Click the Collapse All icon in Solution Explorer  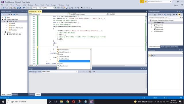pyautogui.click(x=168, y=15)
